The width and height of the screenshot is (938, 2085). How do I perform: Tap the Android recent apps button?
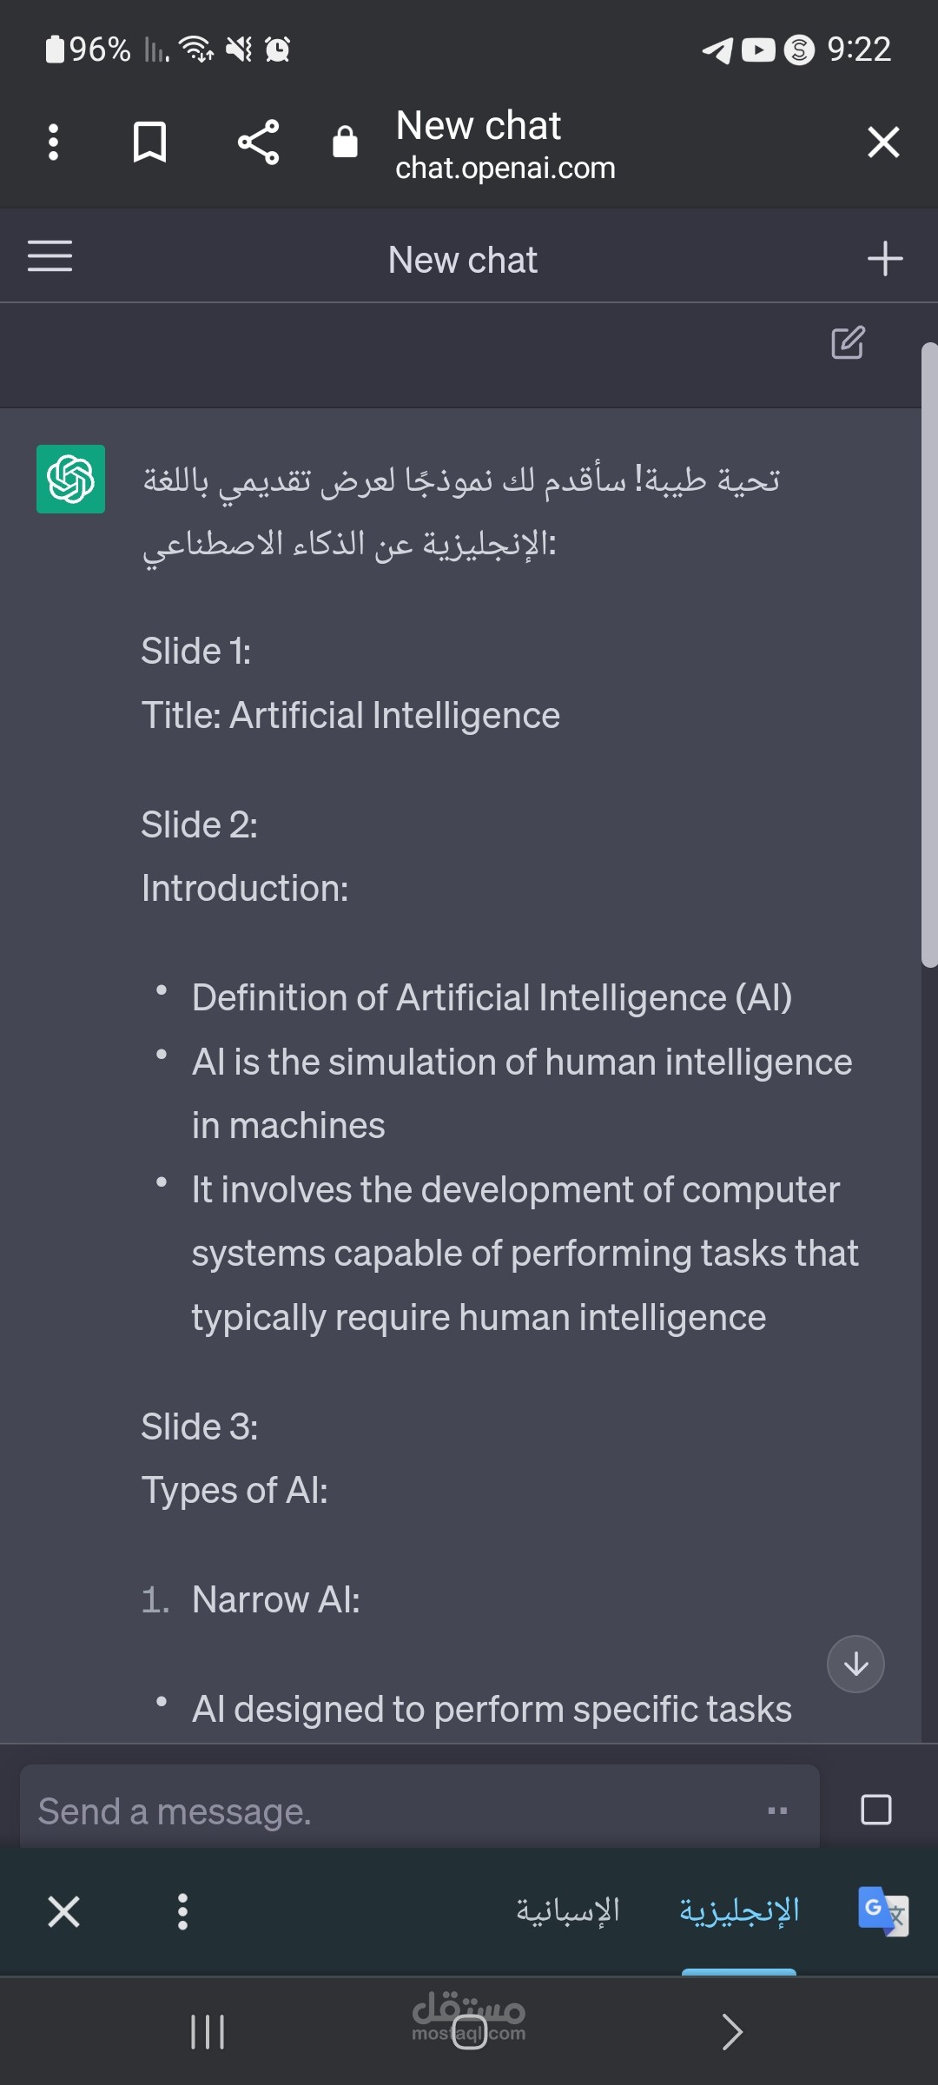tap(208, 2031)
